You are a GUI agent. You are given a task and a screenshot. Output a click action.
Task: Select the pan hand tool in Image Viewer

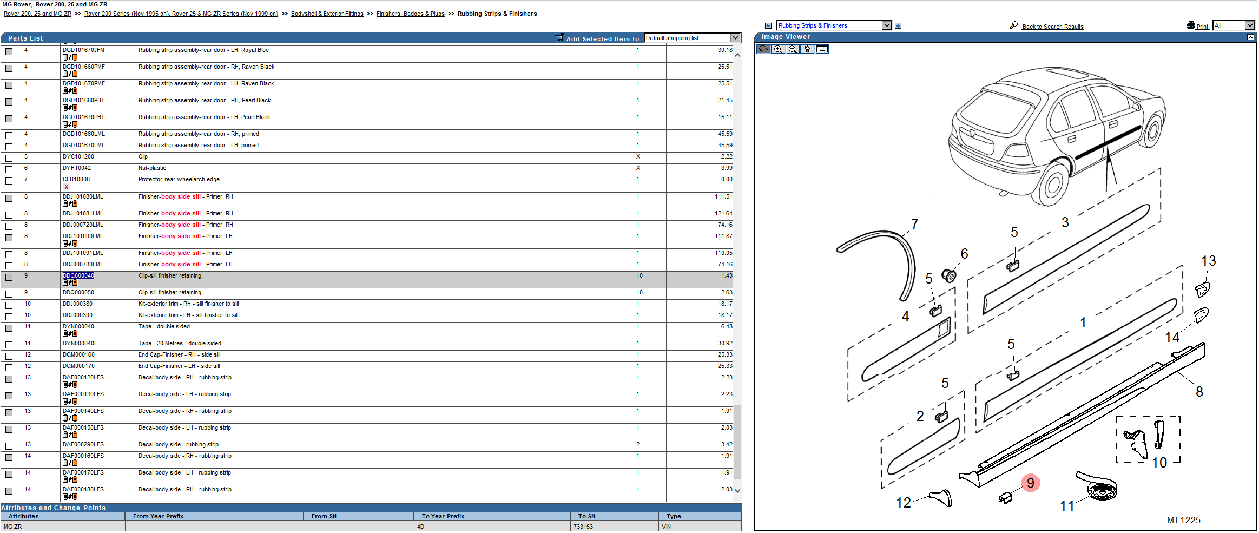(763, 49)
